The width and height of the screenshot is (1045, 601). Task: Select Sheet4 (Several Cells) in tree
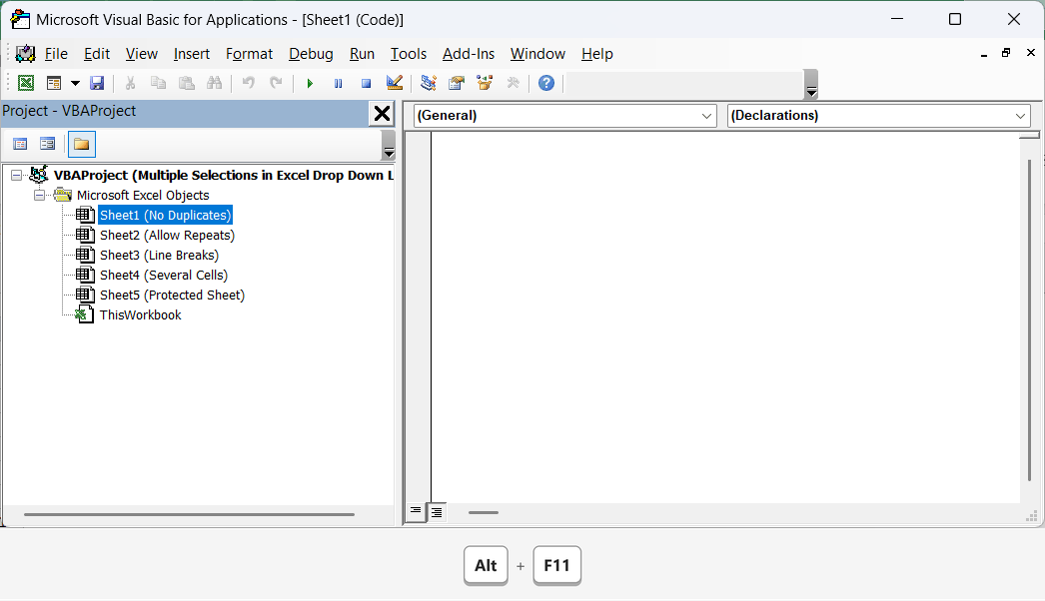click(x=164, y=276)
